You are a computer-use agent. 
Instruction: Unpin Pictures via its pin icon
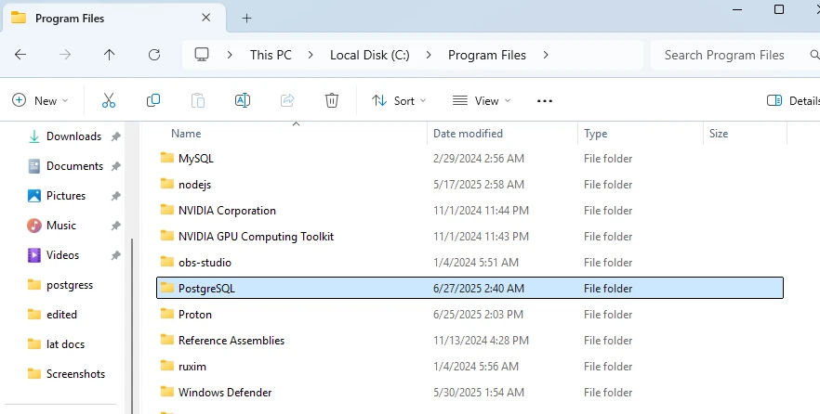(115, 196)
